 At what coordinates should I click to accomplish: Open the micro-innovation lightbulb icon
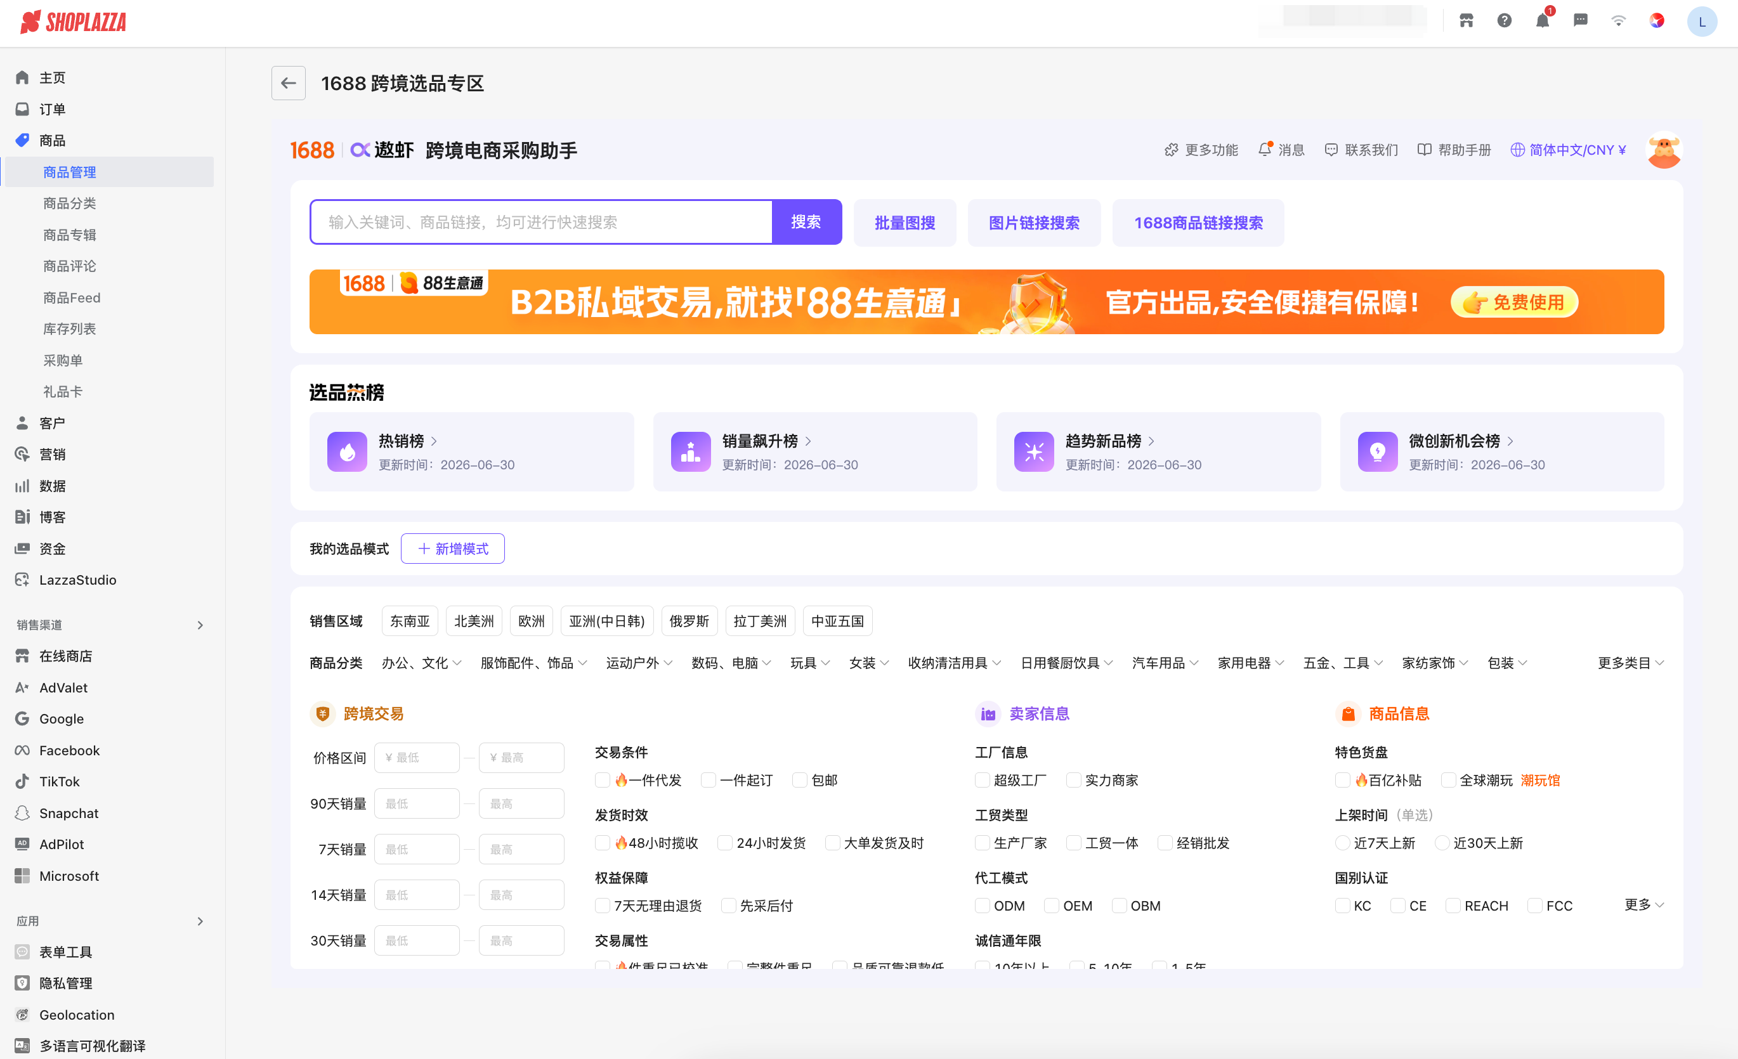(x=1378, y=452)
